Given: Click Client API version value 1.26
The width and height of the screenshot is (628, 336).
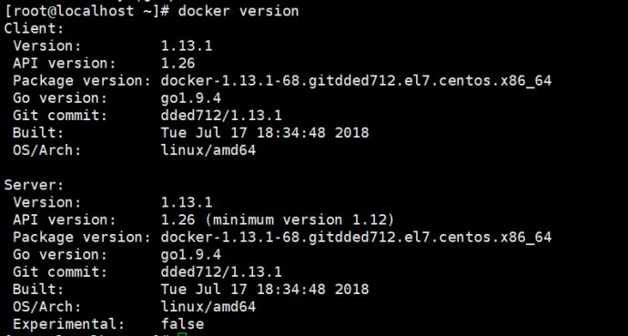Looking at the screenshot, I should pyautogui.click(x=177, y=63).
